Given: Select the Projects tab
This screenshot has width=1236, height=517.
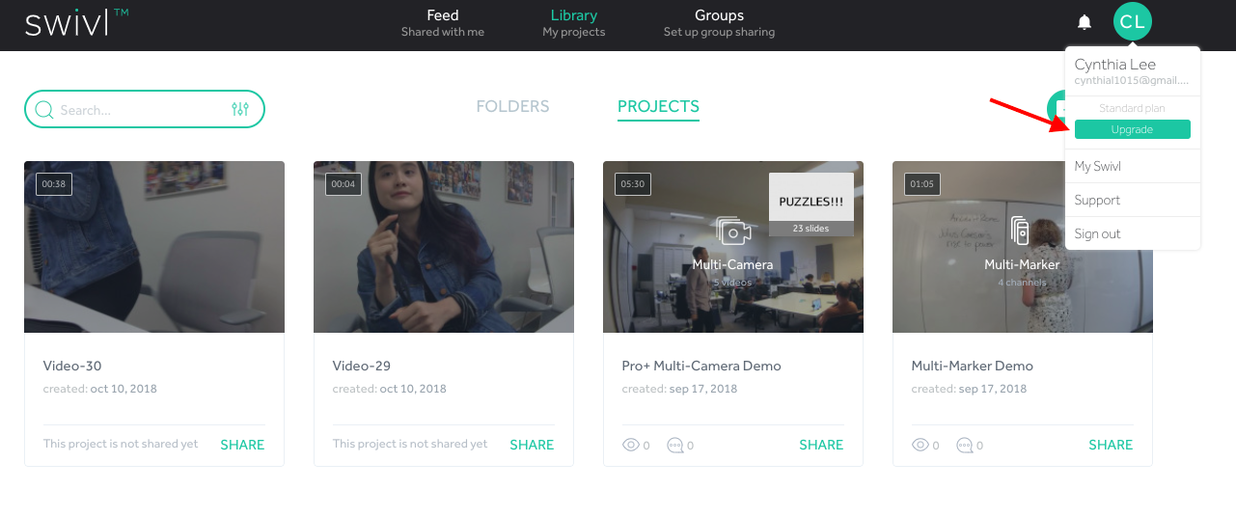Looking at the screenshot, I should point(658,107).
